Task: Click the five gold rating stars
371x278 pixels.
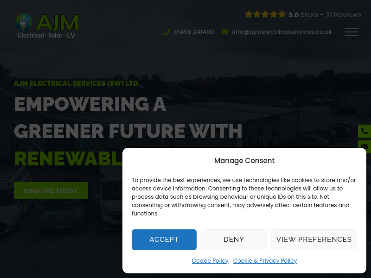Action: click(x=265, y=14)
